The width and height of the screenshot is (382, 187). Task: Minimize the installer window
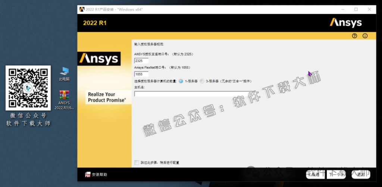pos(343,9)
